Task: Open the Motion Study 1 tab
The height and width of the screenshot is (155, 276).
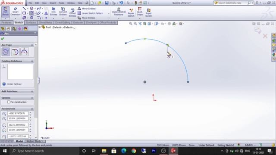Action: 34,141
